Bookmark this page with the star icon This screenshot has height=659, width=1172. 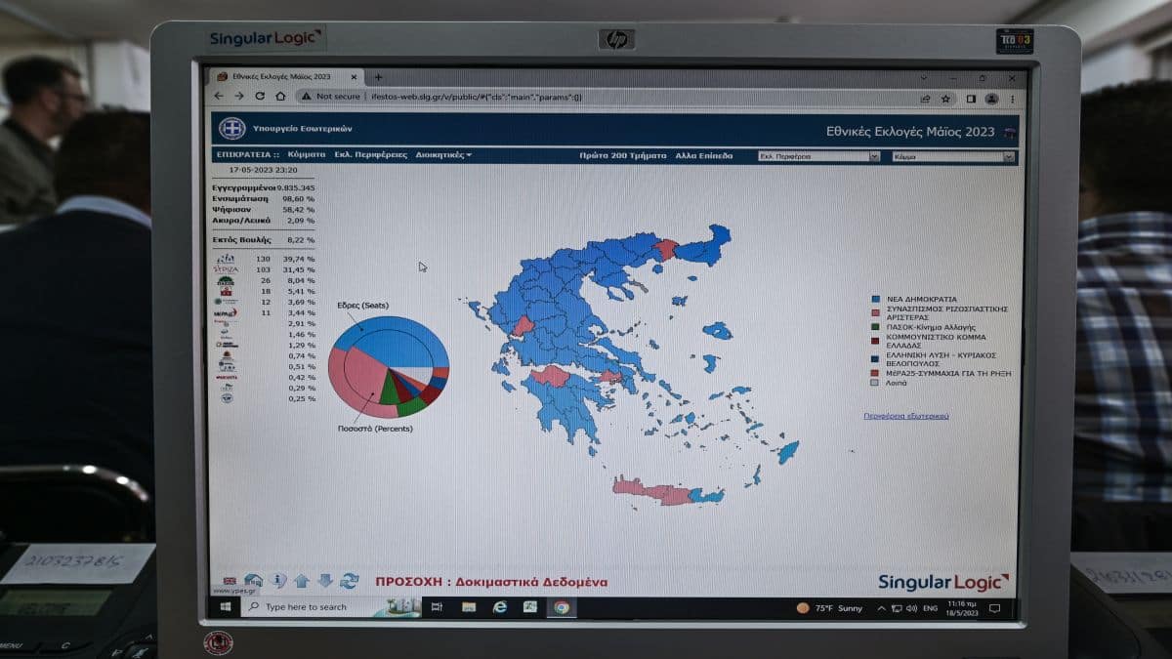pyautogui.click(x=945, y=98)
